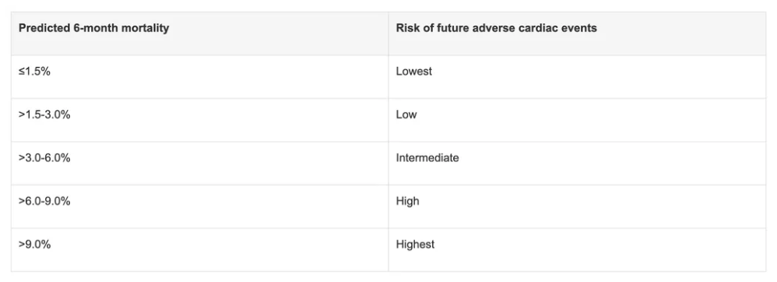Click the word 'Risk' in the header

pyautogui.click(x=406, y=28)
